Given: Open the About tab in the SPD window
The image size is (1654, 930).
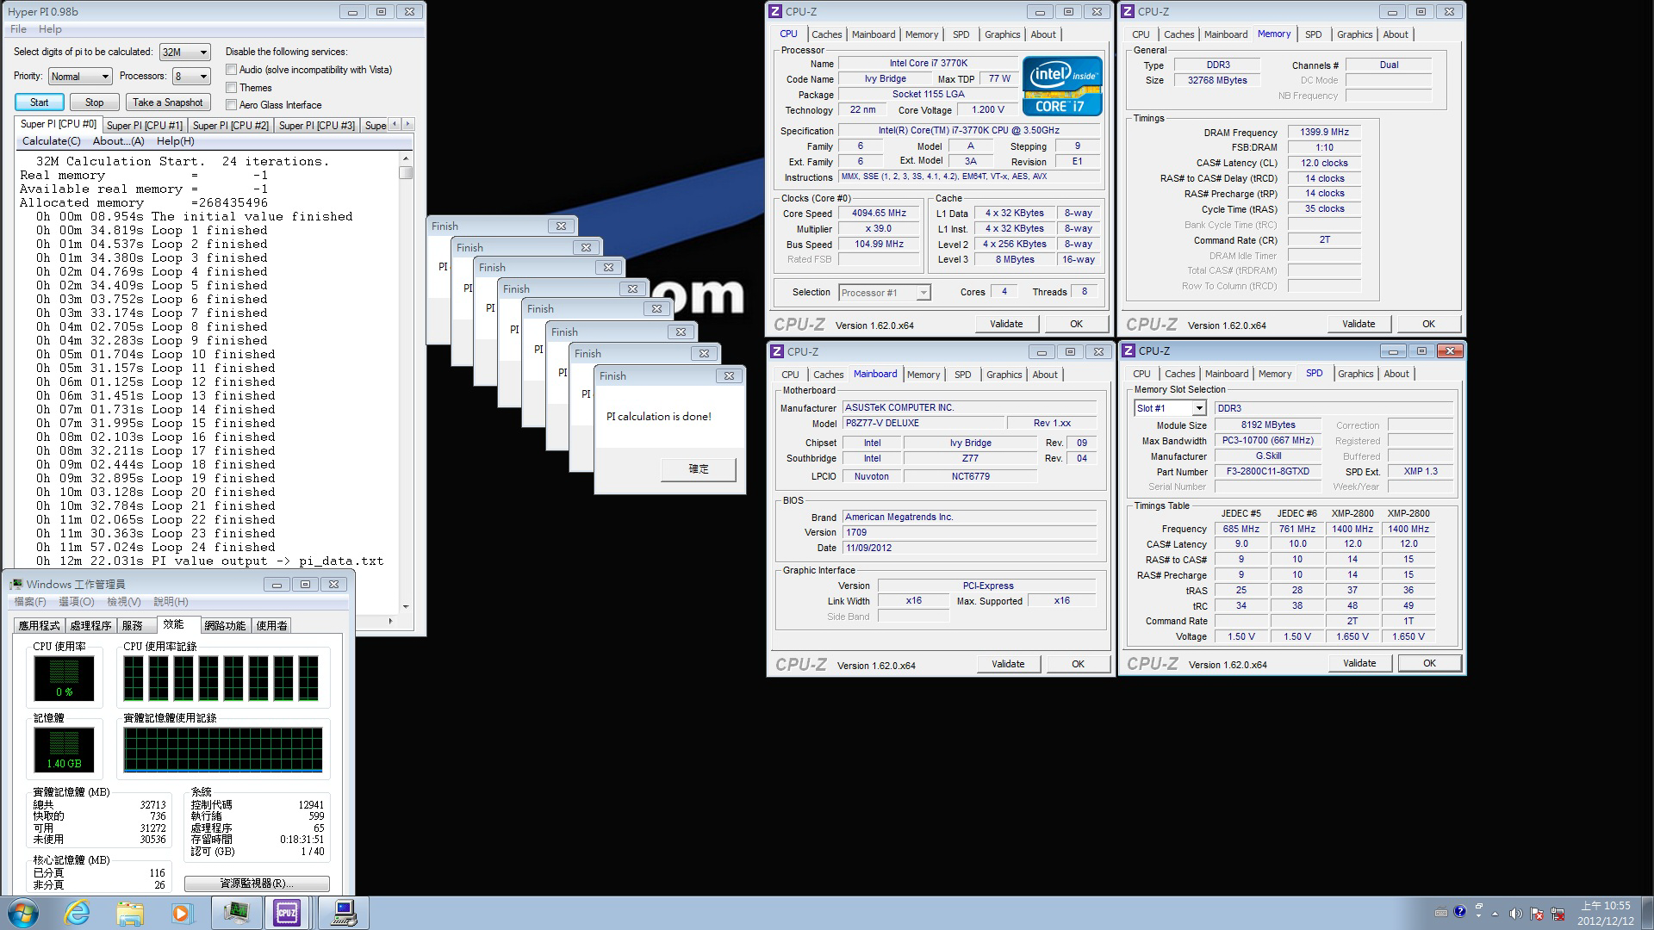Looking at the screenshot, I should click(x=1396, y=374).
